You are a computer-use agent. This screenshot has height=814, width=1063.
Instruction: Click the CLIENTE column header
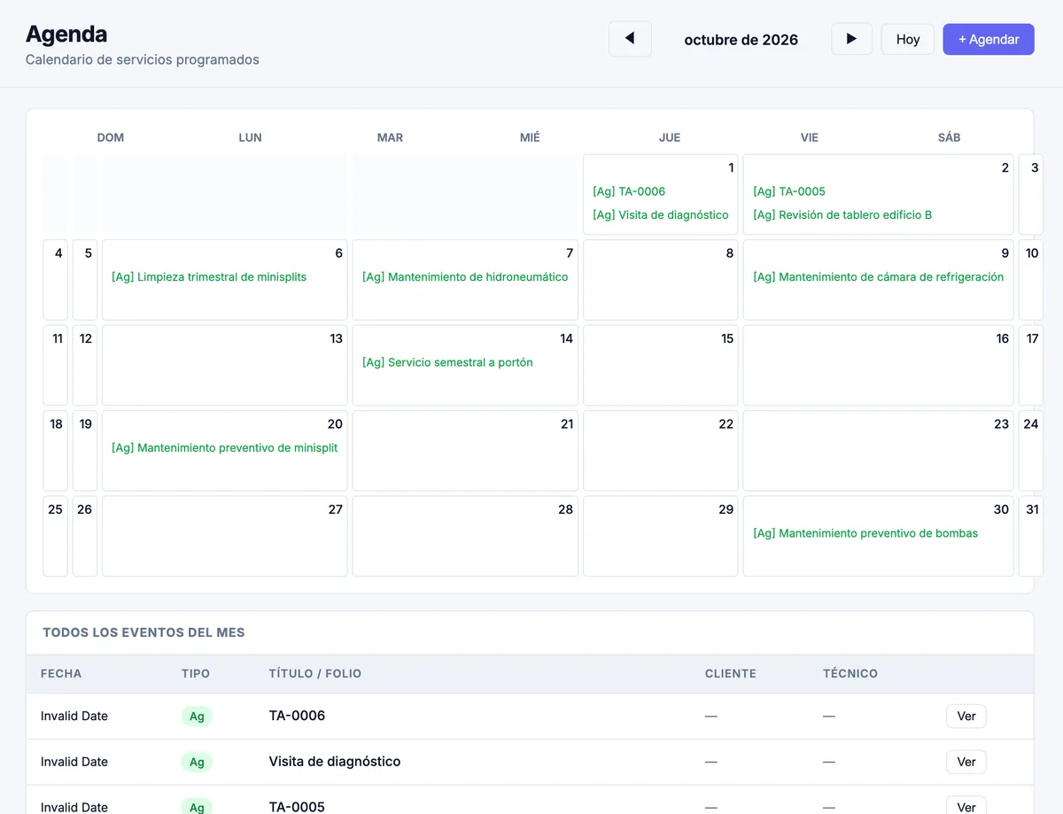coord(731,673)
